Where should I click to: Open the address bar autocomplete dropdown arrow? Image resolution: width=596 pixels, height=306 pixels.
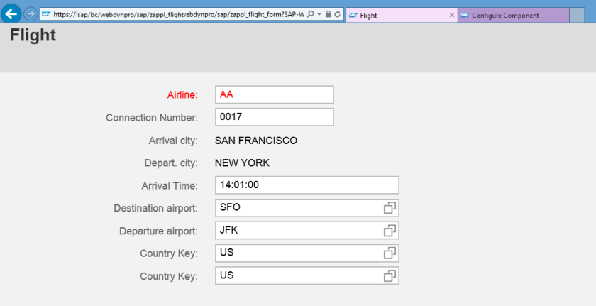319,15
